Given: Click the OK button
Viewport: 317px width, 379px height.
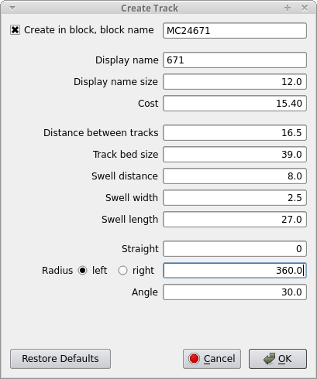Looking at the screenshot, I should (x=277, y=359).
